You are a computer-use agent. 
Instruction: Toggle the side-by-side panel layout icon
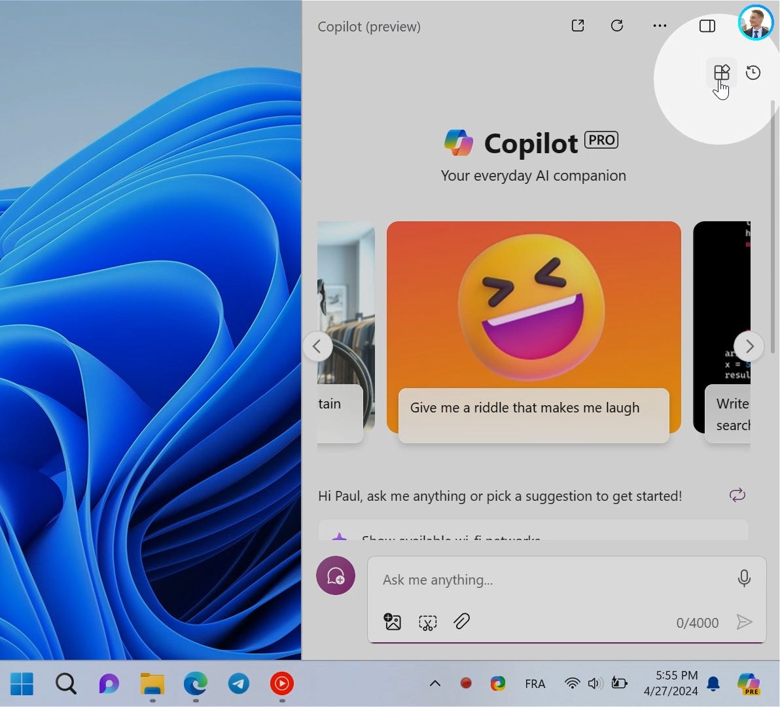707,26
